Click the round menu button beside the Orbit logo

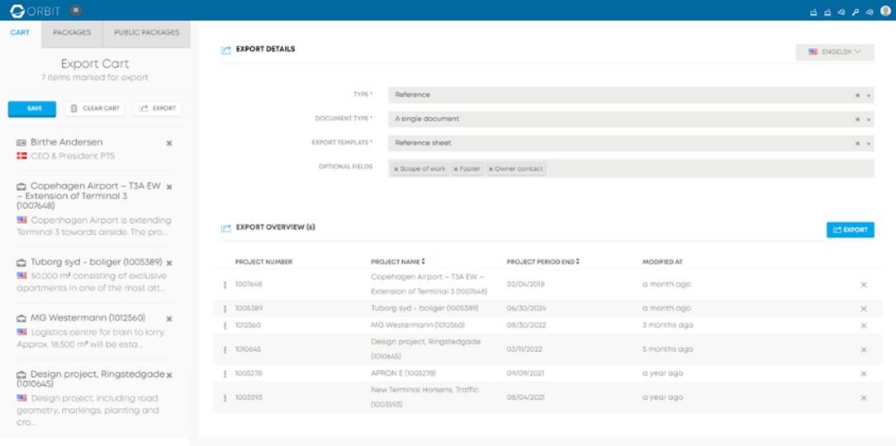click(x=76, y=11)
